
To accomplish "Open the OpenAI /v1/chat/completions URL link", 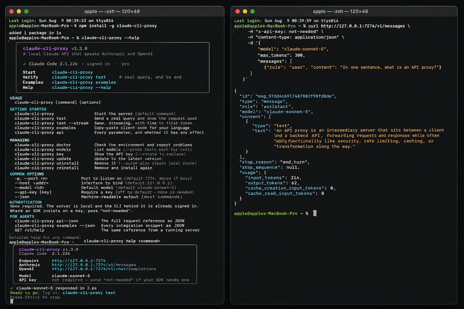I will click(x=104, y=269).
